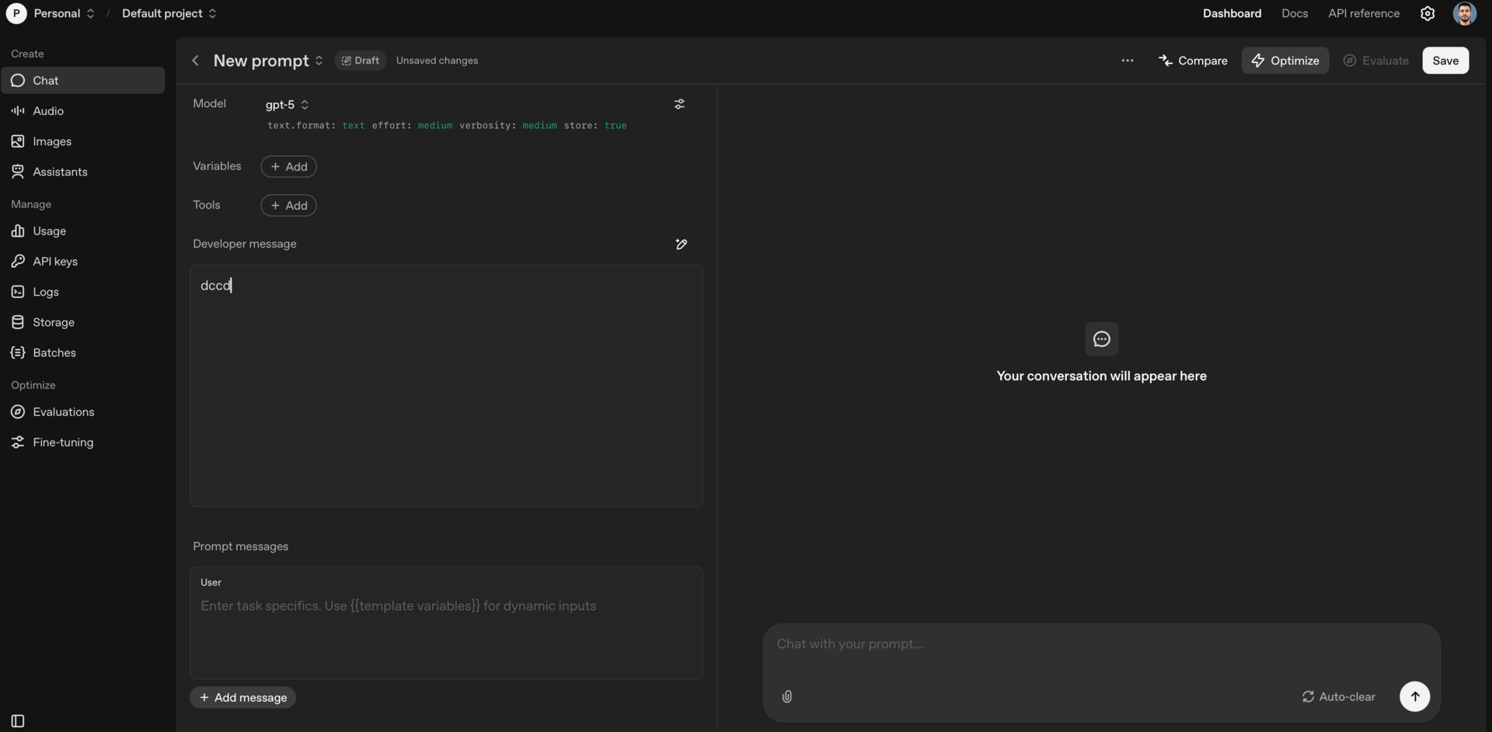Click the Evaluations compass icon
Viewport: 1492px width, 732px height.
[x=18, y=412]
